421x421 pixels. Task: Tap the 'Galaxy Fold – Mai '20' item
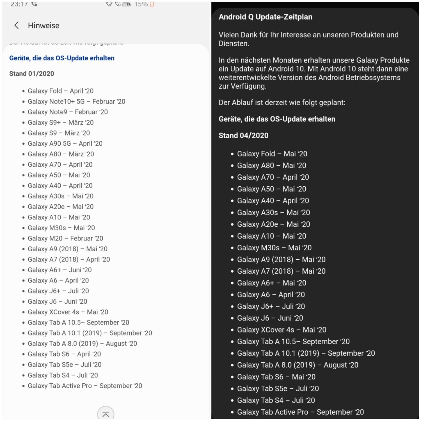click(x=272, y=154)
